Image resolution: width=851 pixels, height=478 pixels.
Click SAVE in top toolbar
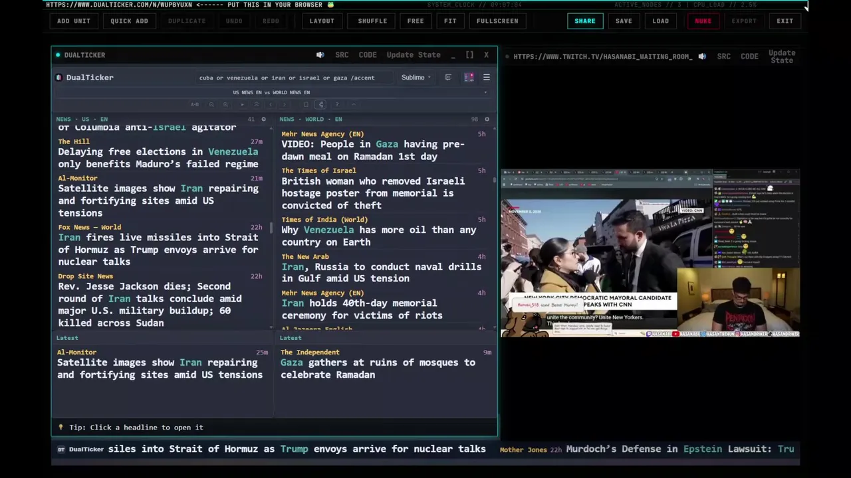pos(624,21)
